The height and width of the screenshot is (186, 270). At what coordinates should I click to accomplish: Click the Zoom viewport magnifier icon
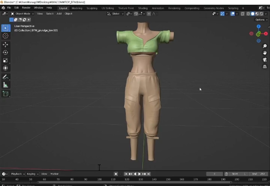point(265,46)
